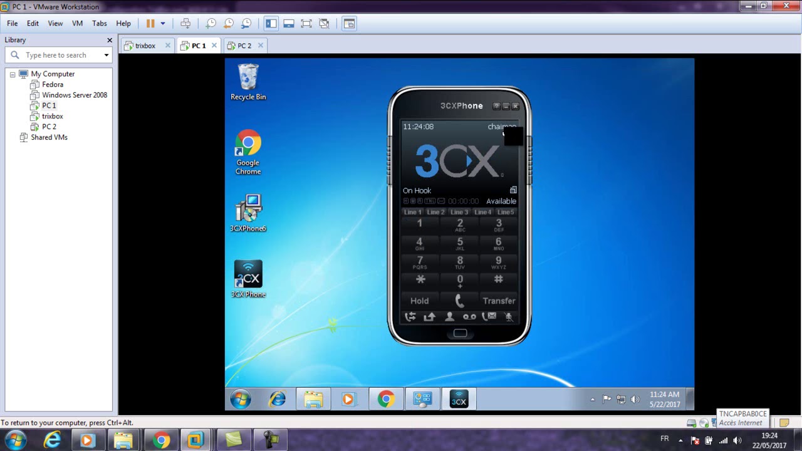Viewport: 802px width, 451px height.
Task: Show hidden icons arrow in guest tray
Action: [x=592, y=400]
